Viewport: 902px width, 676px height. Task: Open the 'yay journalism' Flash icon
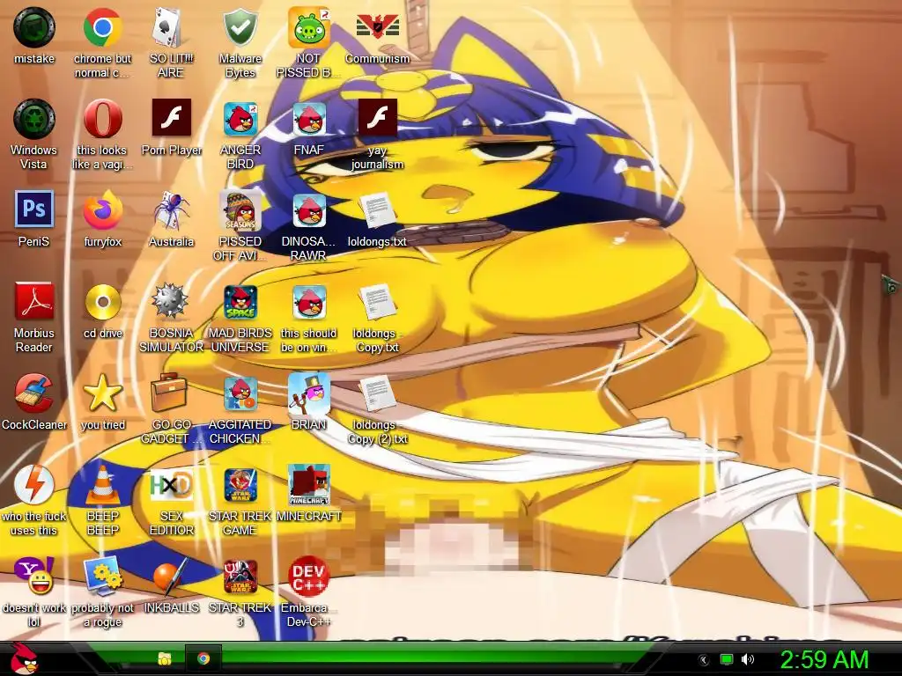pos(377,118)
